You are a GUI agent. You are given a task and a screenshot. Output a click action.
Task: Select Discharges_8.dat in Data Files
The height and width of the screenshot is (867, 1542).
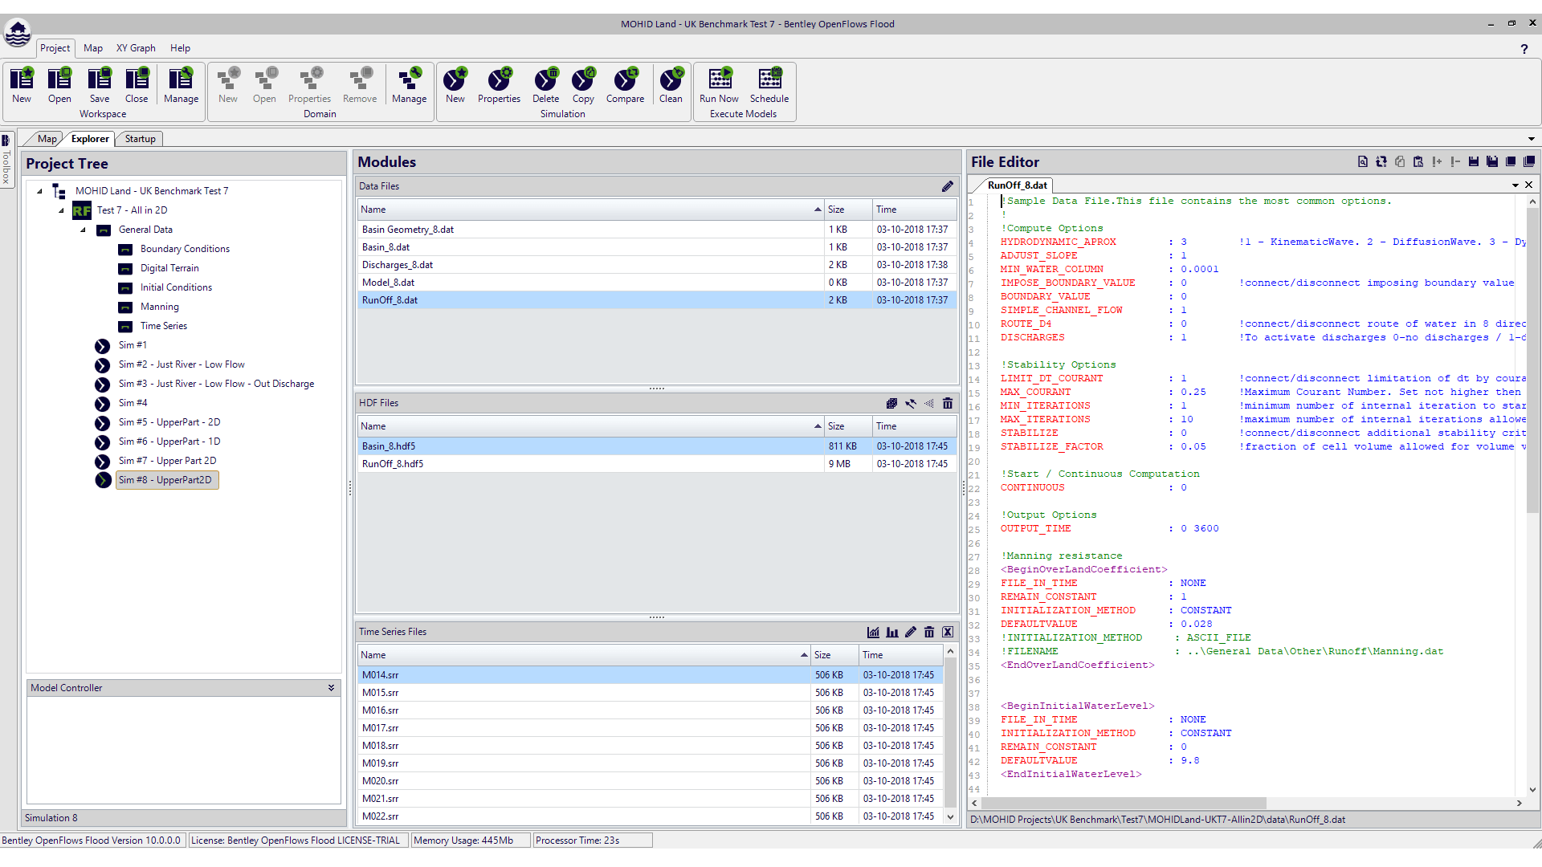(398, 265)
